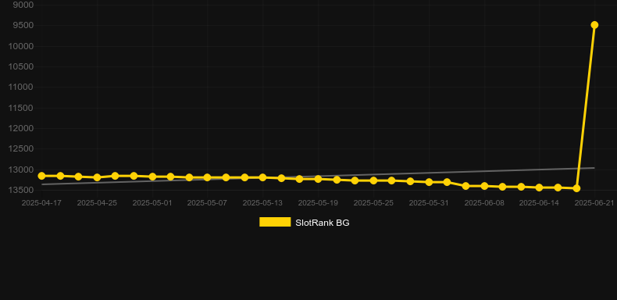Select the 2025-06-21 peak data point

(594, 25)
